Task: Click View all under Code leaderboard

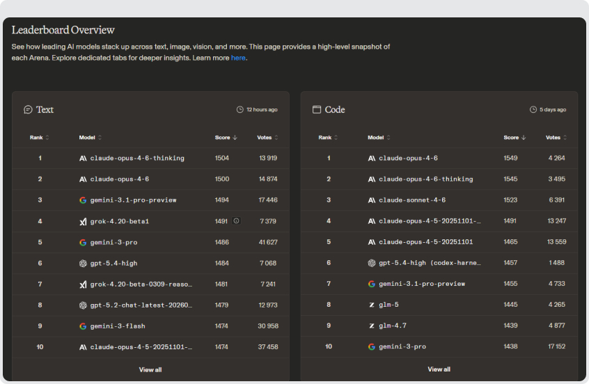Action: click(439, 369)
